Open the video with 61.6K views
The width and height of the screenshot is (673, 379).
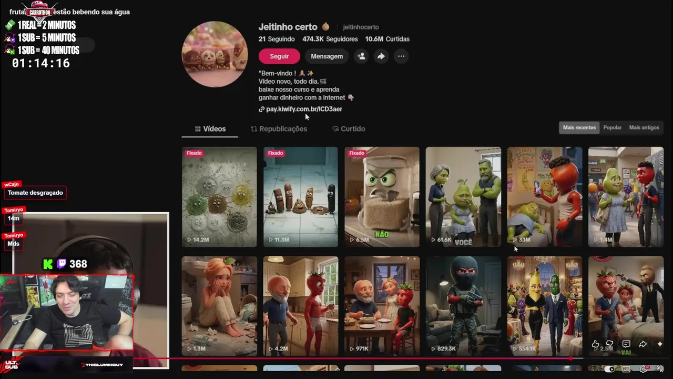click(463, 197)
